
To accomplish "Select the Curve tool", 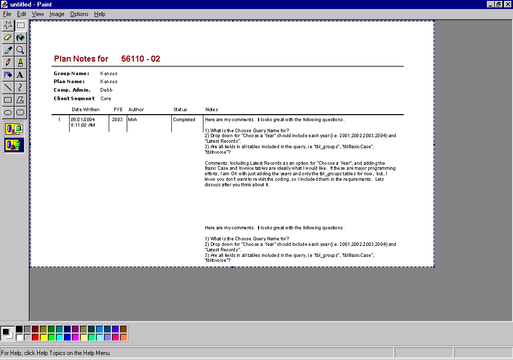I will tap(20, 87).
